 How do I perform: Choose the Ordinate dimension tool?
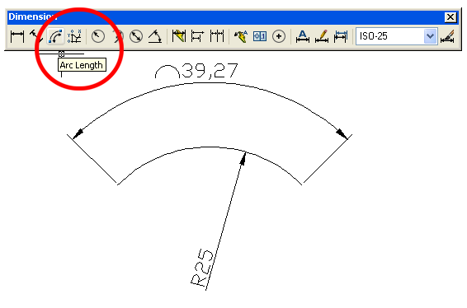tap(74, 36)
